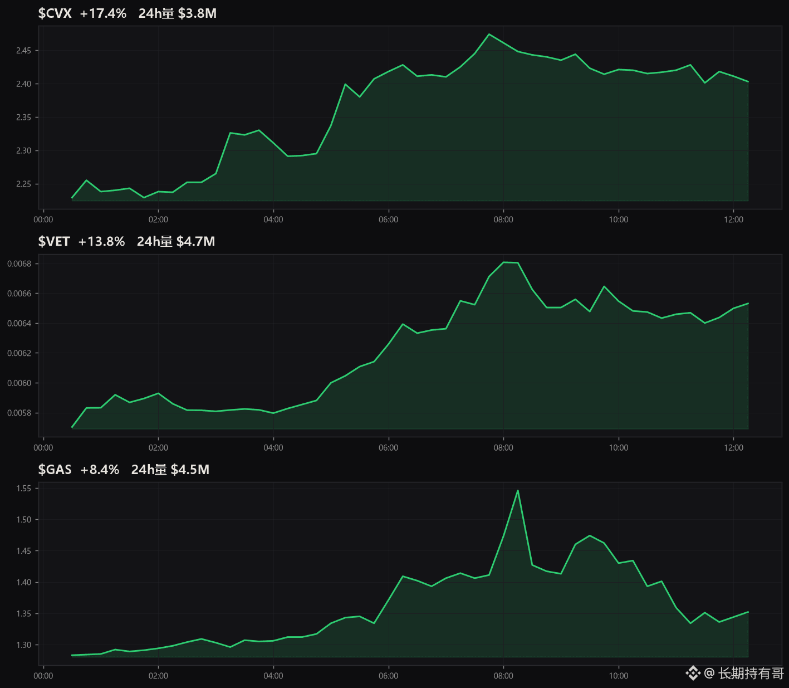Click the 1.45 price label on GAS chart
This screenshot has width=789, height=688.
click(x=23, y=551)
